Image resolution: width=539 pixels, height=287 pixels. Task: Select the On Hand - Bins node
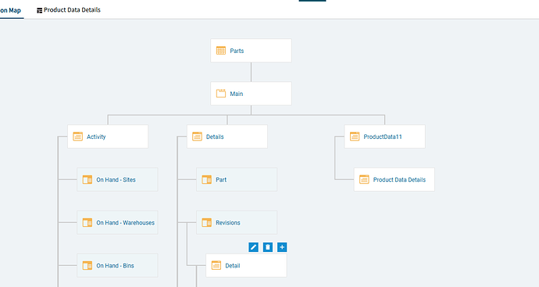point(117,265)
